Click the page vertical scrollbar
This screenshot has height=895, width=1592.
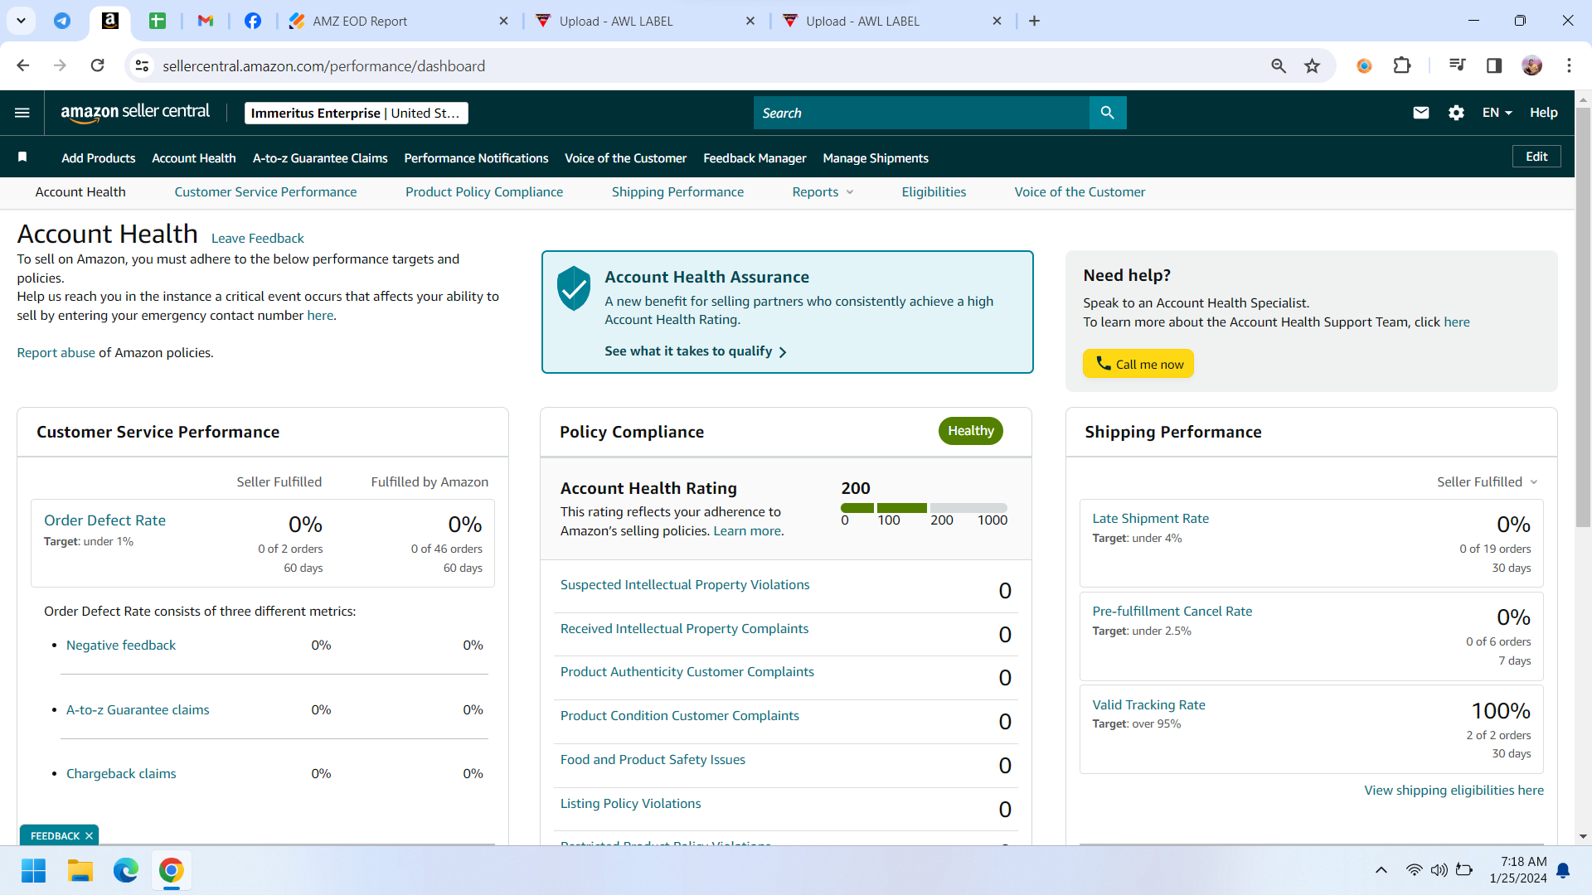click(1583, 316)
